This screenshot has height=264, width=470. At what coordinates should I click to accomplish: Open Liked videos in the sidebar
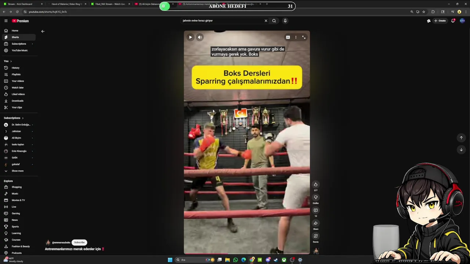point(18,94)
